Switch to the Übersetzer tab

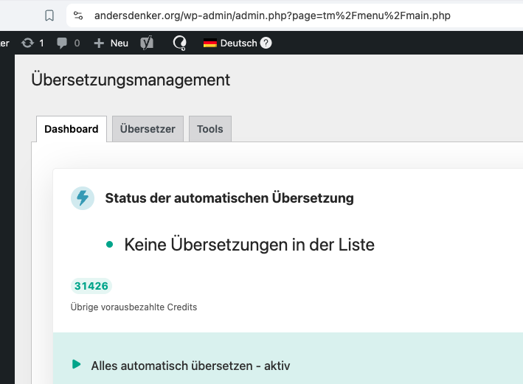point(148,129)
